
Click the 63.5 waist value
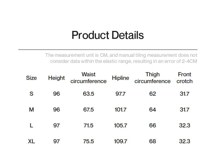coord(88,94)
